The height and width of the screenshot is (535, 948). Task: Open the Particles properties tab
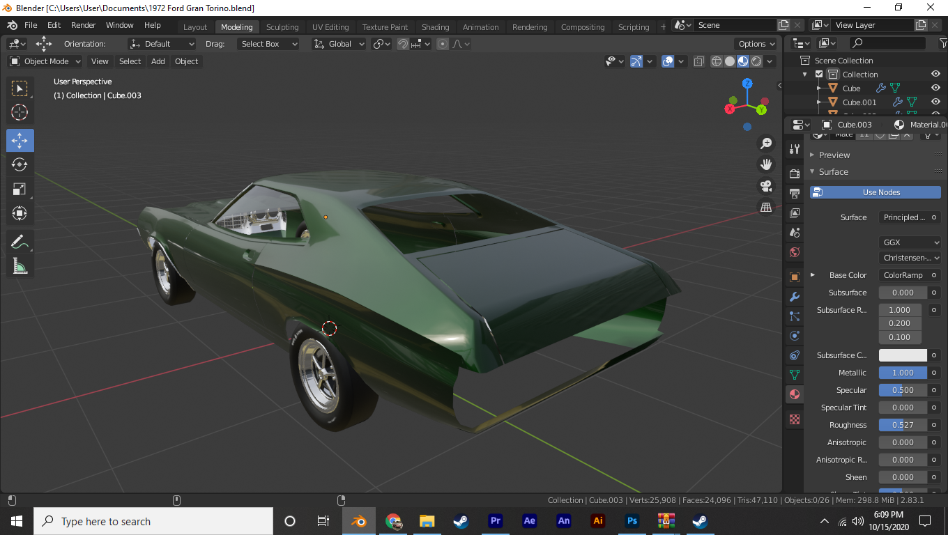click(x=794, y=316)
